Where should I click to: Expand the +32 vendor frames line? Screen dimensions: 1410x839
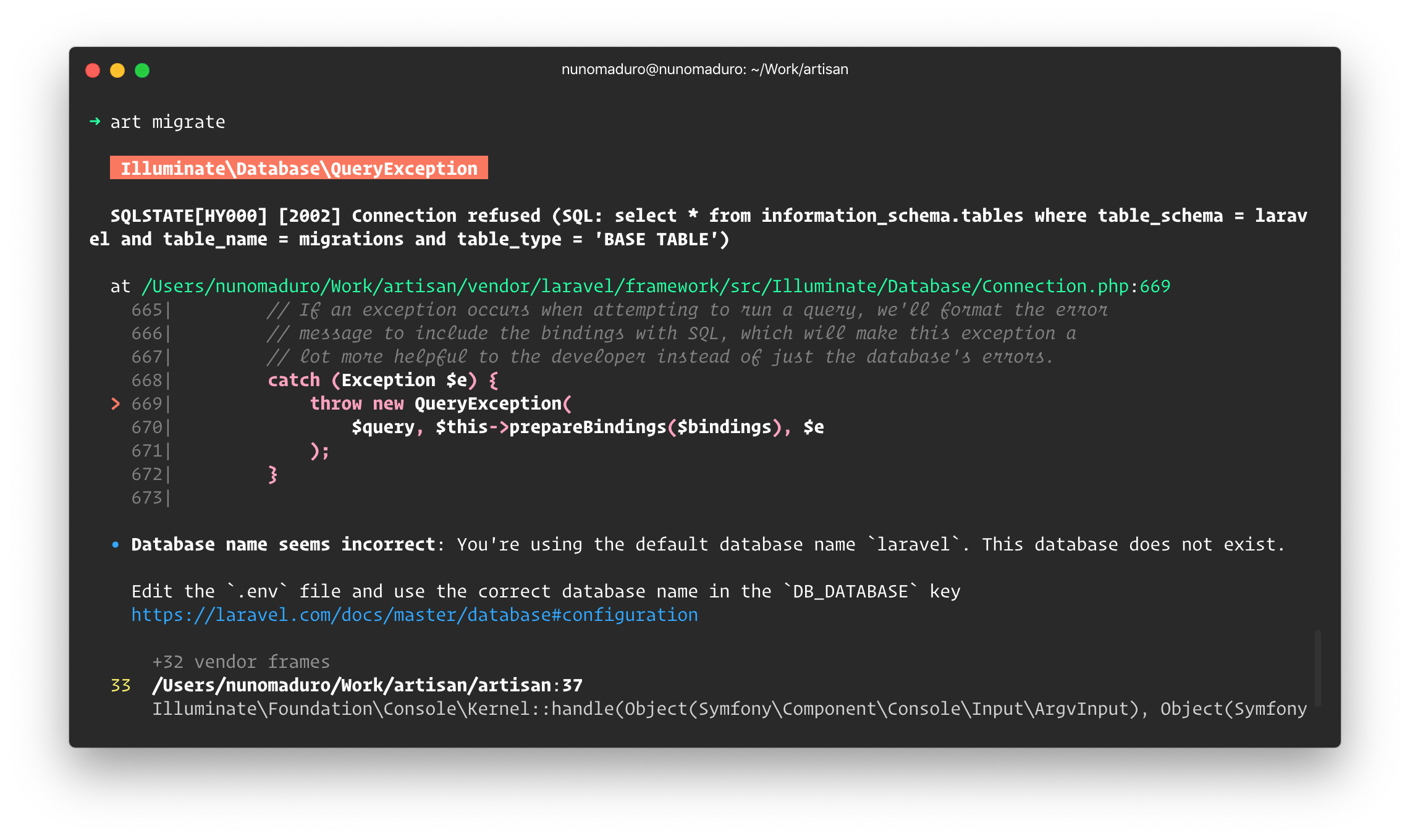click(241, 662)
